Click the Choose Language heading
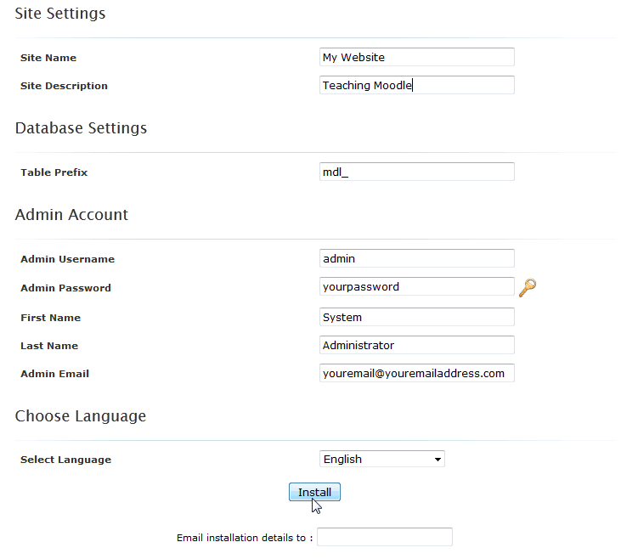The width and height of the screenshot is (621, 559). [81, 416]
